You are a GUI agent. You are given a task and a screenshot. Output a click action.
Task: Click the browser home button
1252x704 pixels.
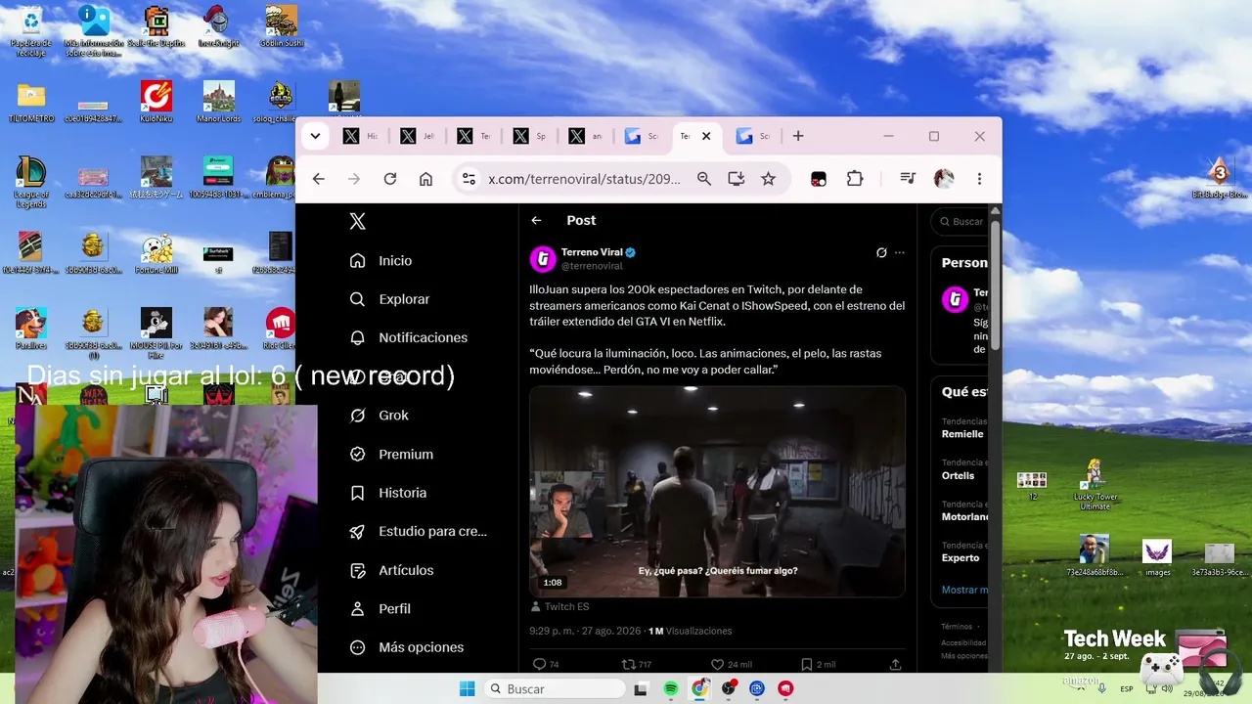(425, 179)
